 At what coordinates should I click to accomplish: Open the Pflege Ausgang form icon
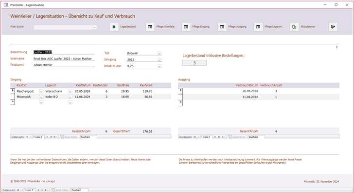pos(222,27)
